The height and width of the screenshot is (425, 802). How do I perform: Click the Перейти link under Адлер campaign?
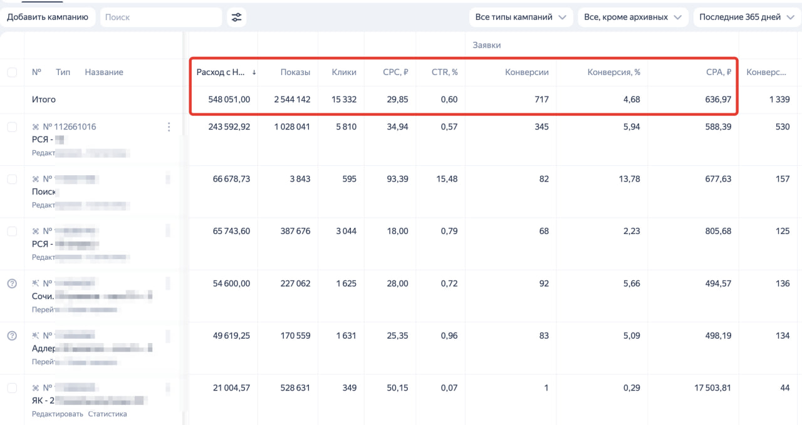[x=43, y=362]
